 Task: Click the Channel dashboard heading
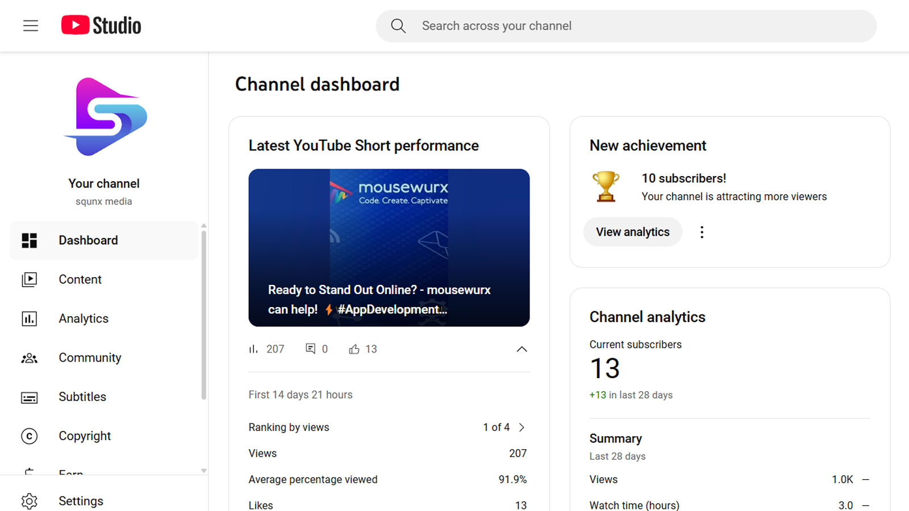pyautogui.click(x=318, y=84)
